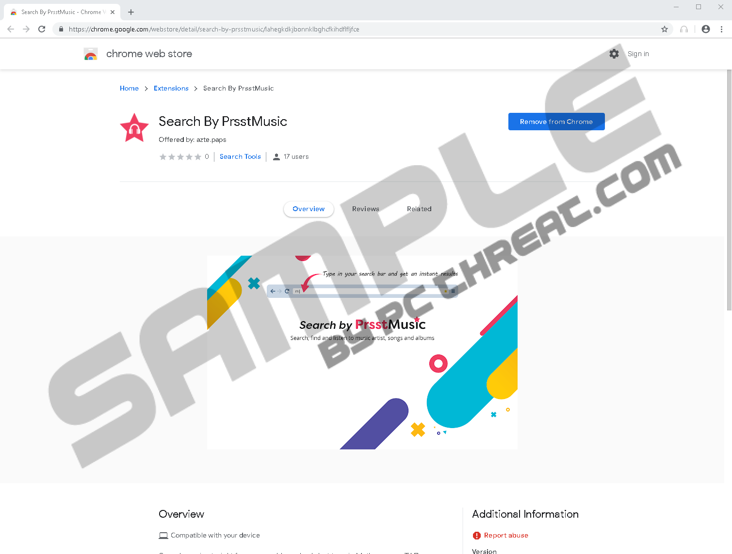Image resolution: width=732 pixels, height=554 pixels.
Task: Open web store settings gear
Action: (x=614, y=54)
